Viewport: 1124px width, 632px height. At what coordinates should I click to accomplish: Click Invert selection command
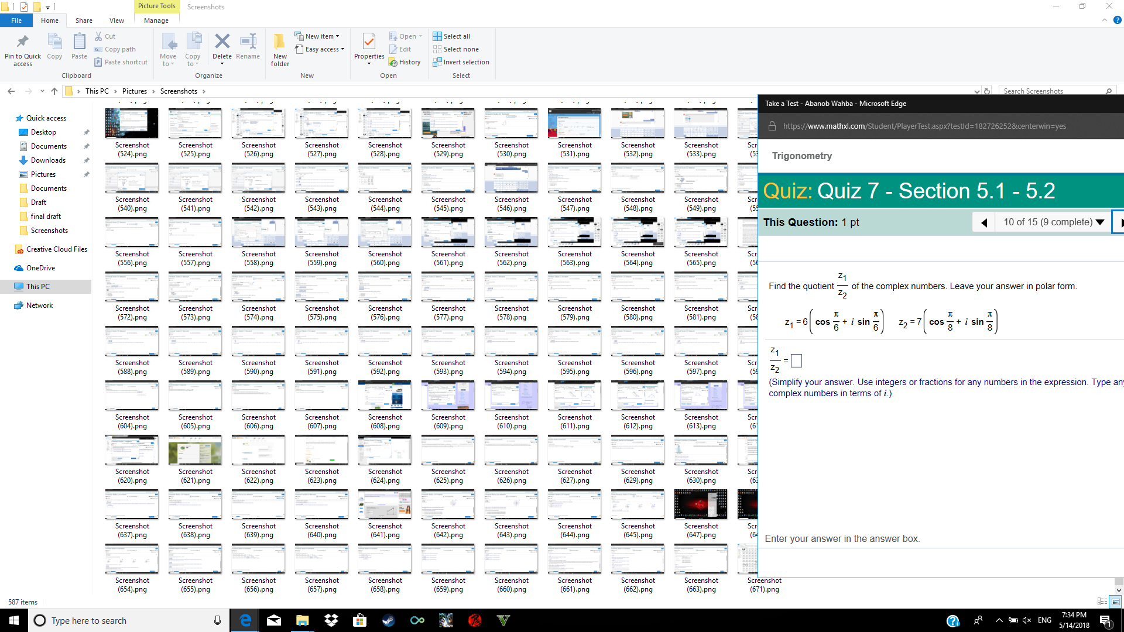point(461,62)
